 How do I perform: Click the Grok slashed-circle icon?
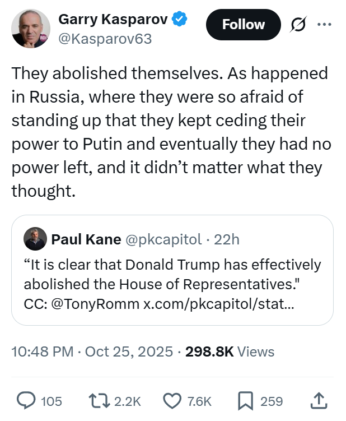click(x=297, y=25)
